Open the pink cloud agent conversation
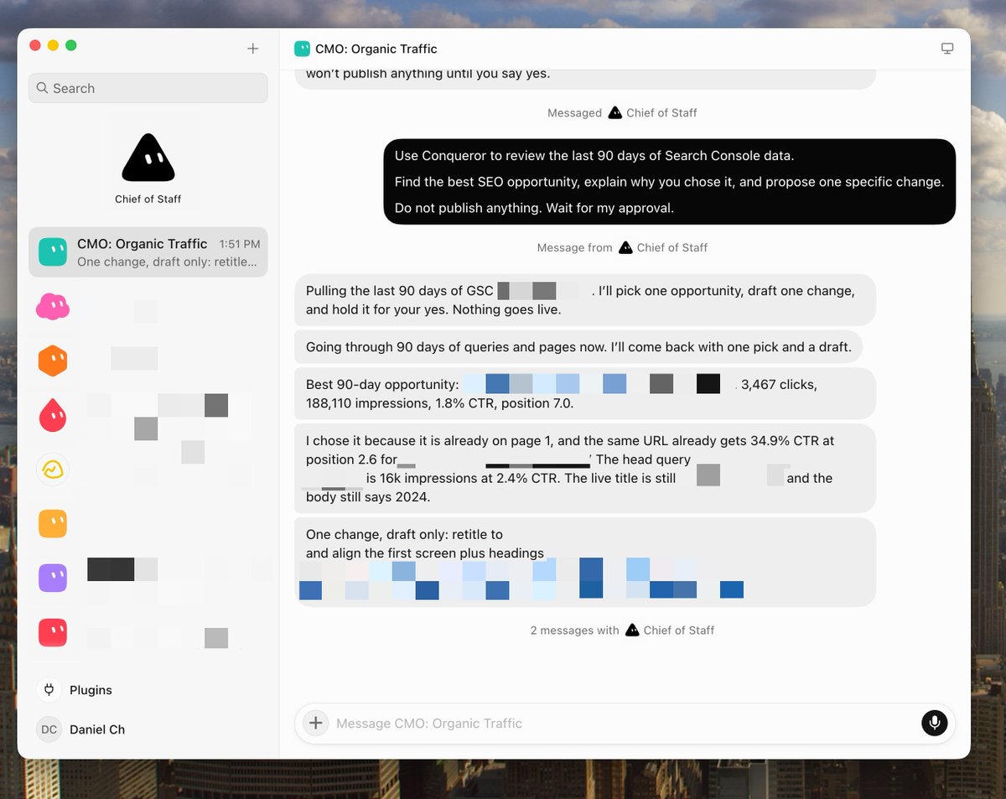 pos(53,307)
